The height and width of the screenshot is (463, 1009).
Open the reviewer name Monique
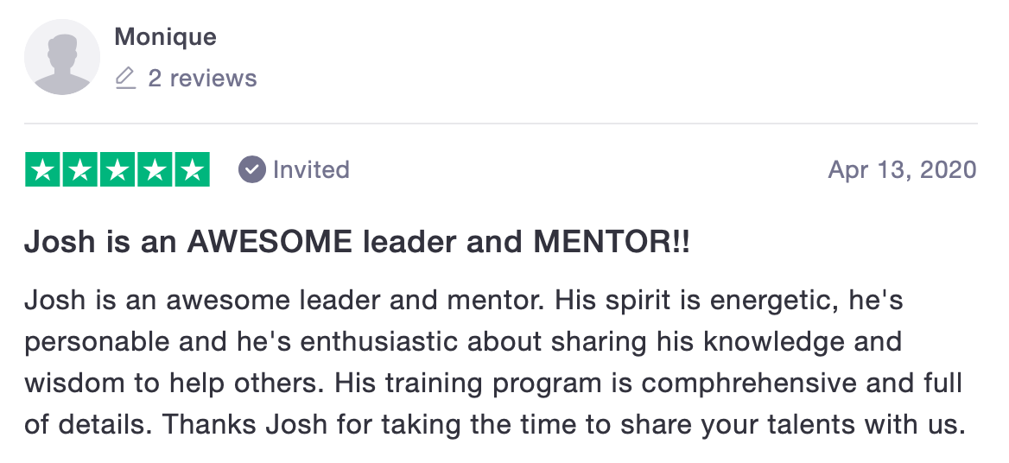point(165,37)
